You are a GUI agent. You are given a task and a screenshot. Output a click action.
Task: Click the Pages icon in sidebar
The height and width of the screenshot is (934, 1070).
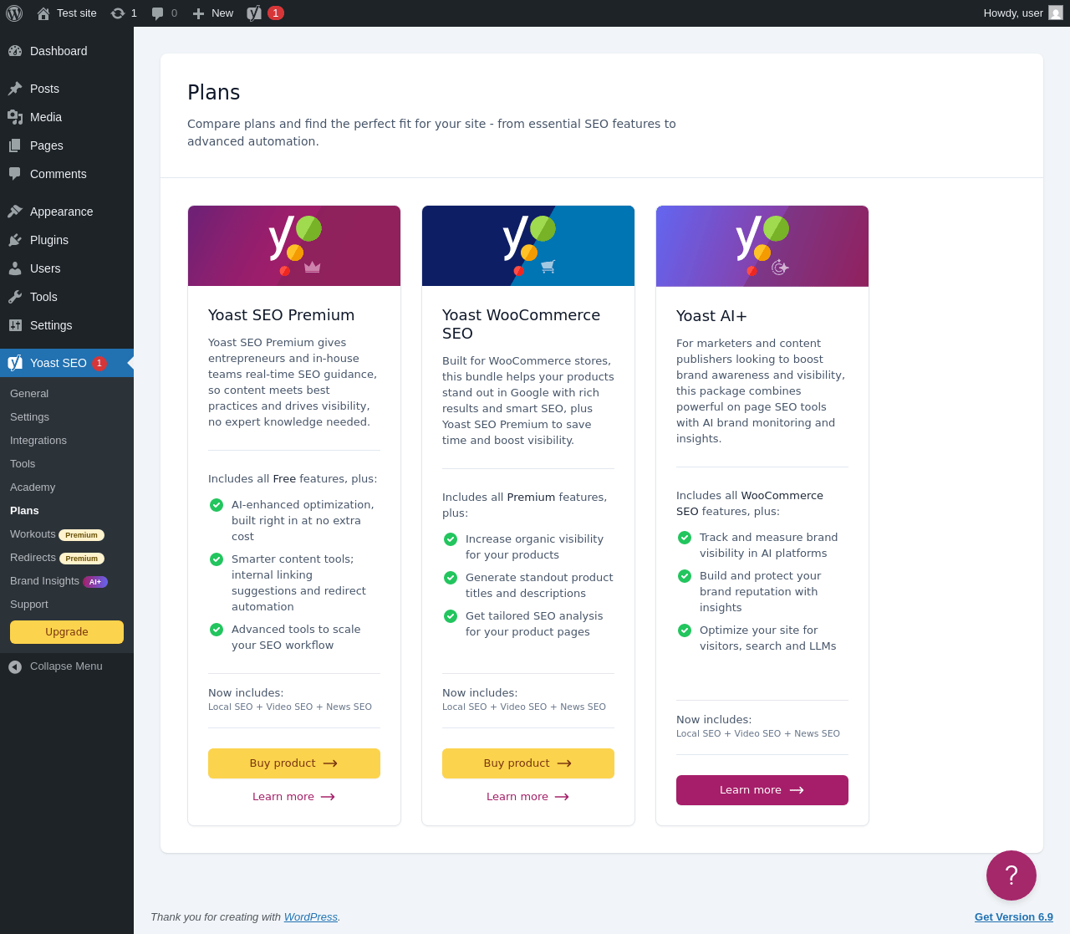pyautogui.click(x=15, y=145)
